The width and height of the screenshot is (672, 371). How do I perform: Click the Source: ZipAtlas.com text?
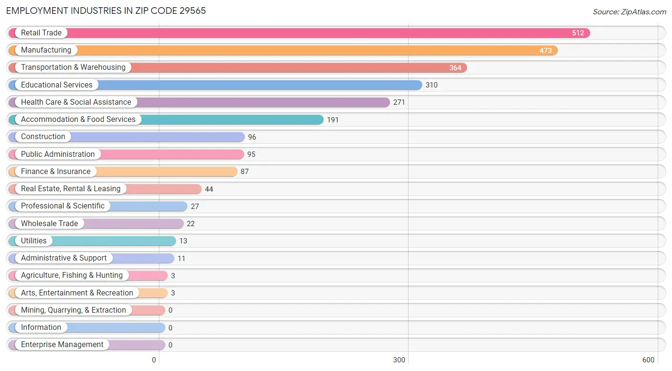click(x=629, y=12)
